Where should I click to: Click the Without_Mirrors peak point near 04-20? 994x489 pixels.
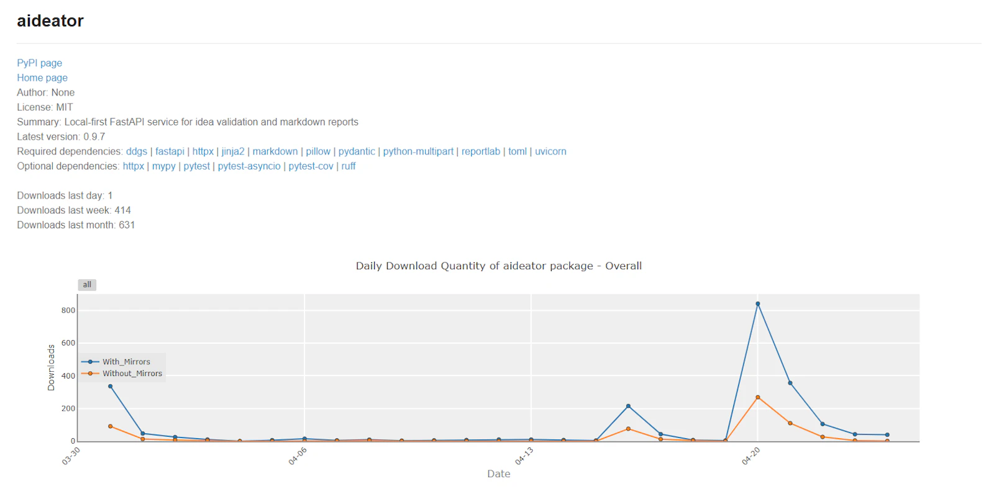click(x=758, y=397)
